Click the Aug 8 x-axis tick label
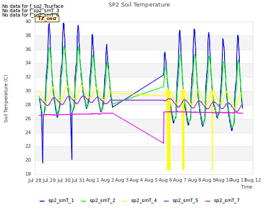The image size is (279, 209). (x=195, y=180)
